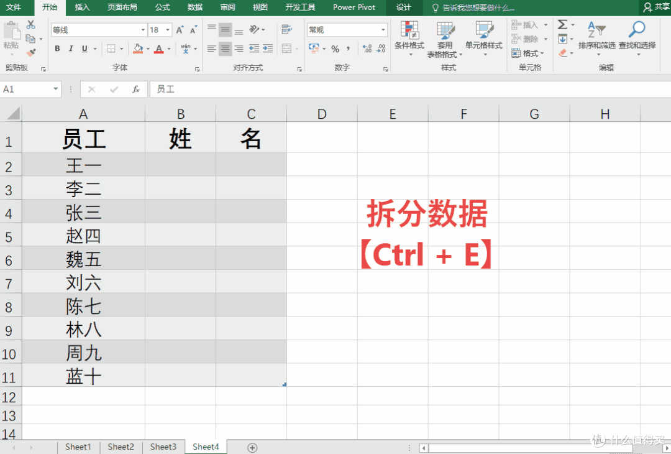Toggle middle vertical alignment

[225, 30]
